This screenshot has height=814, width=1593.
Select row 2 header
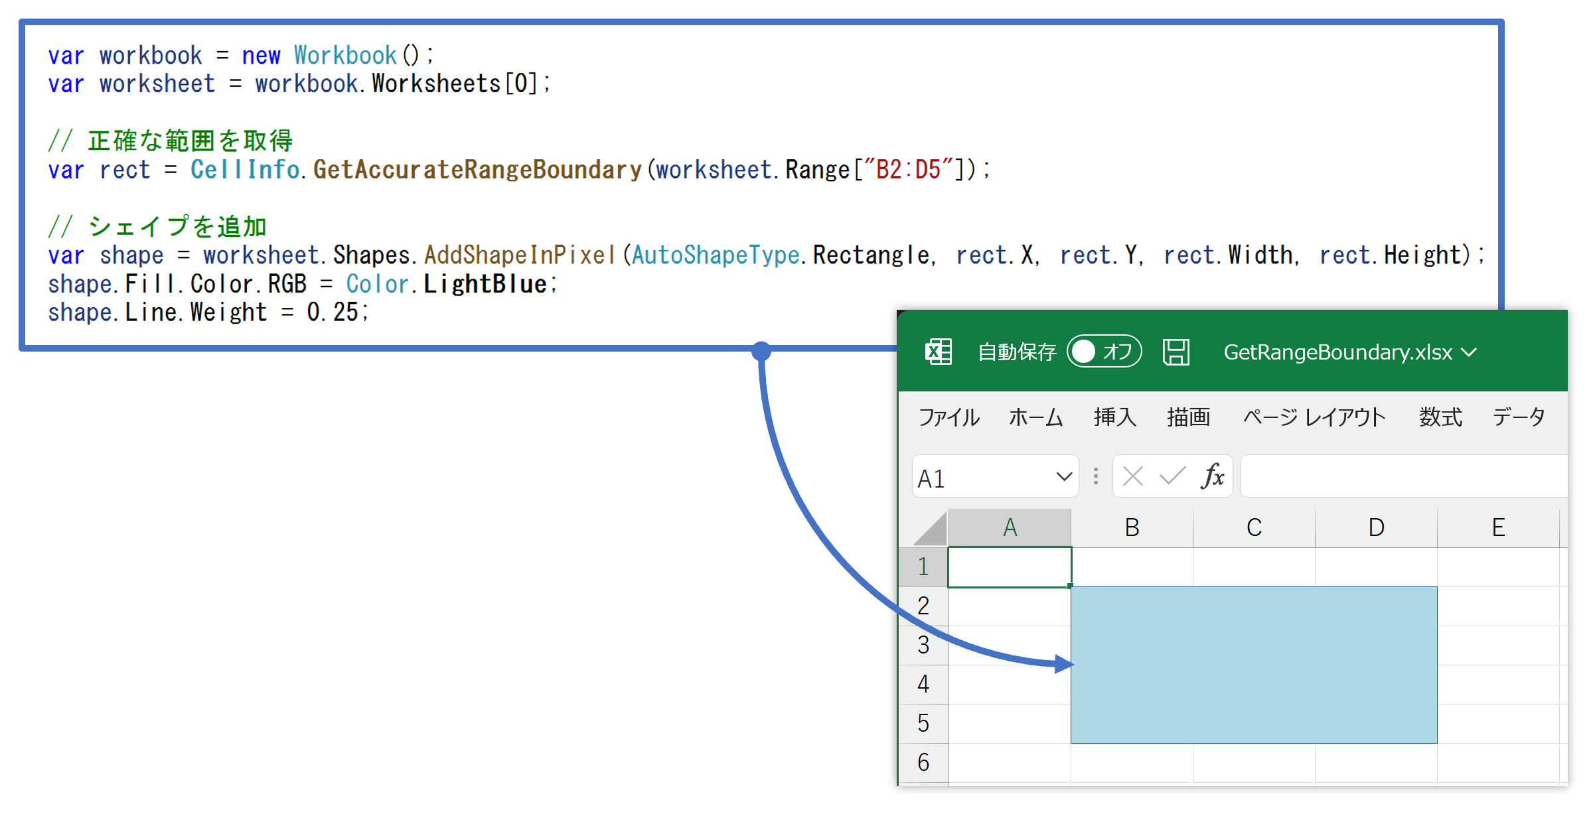923,606
